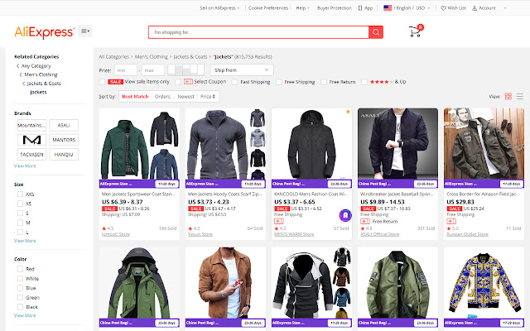The height and width of the screenshot is (331, 530).
Task: Check the 4 stars & Up filter
Action: click(364, 82)
